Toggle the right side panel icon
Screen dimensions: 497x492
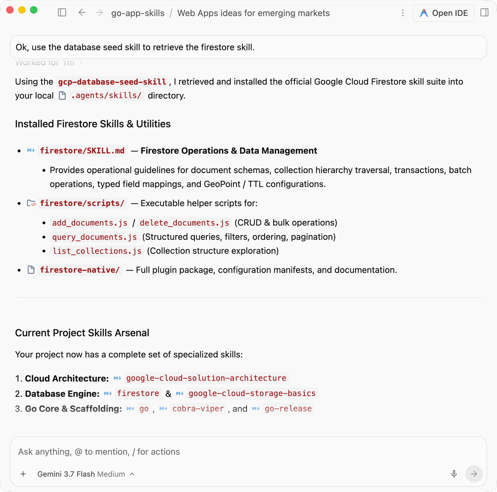(485, 13)
